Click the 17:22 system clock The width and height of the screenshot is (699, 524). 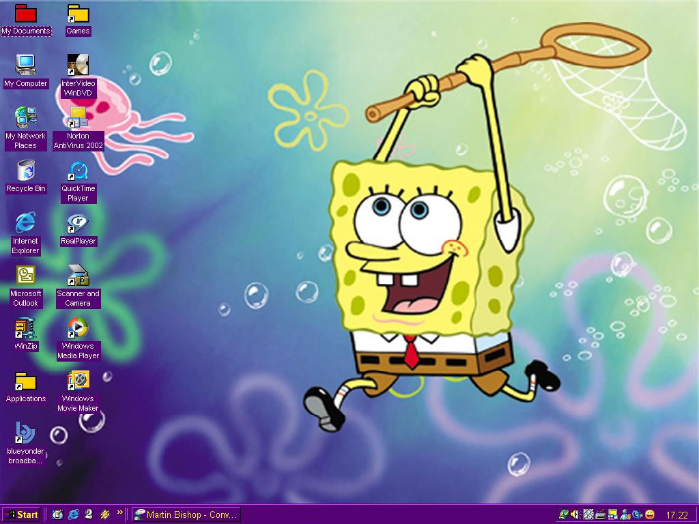[x=676, y=515]
